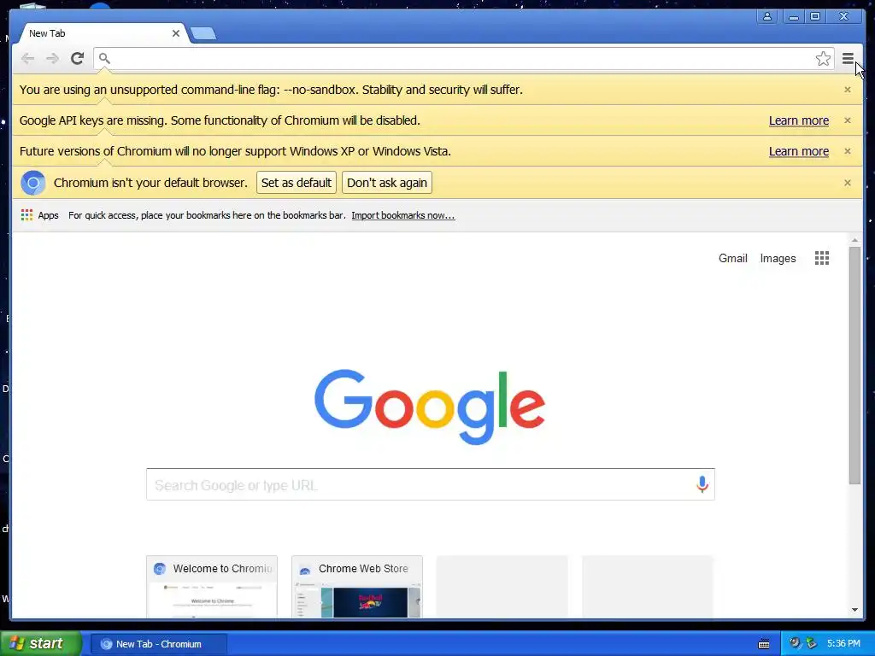
Task: Click the vertical scrollbar thumb
Action: (x=854, y=366)
